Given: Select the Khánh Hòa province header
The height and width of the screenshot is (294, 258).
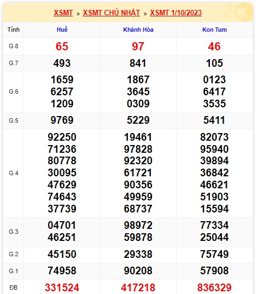Looking at the screenshot, I should pyautogui.click(x=138, y=30).
